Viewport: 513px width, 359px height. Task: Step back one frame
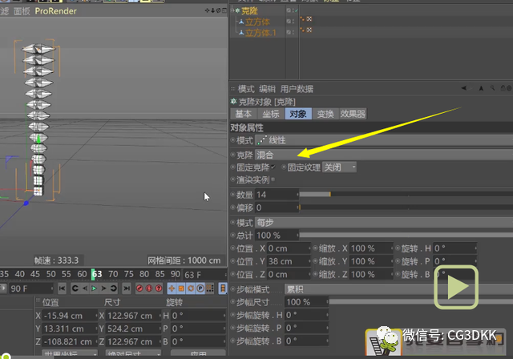pyautogui.click(x=85, y=288)
